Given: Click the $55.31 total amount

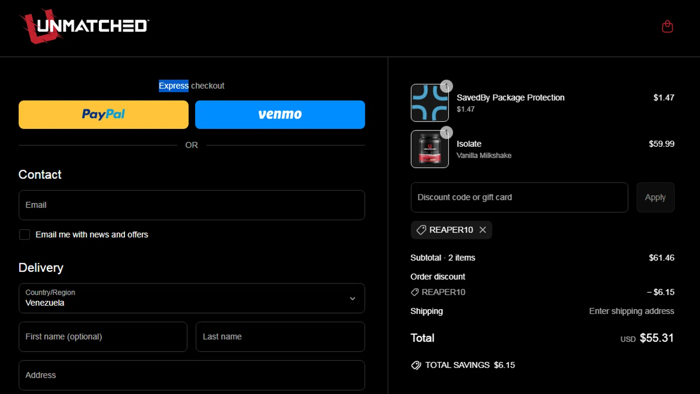Looking at the screenshot, I should (657, 338).
